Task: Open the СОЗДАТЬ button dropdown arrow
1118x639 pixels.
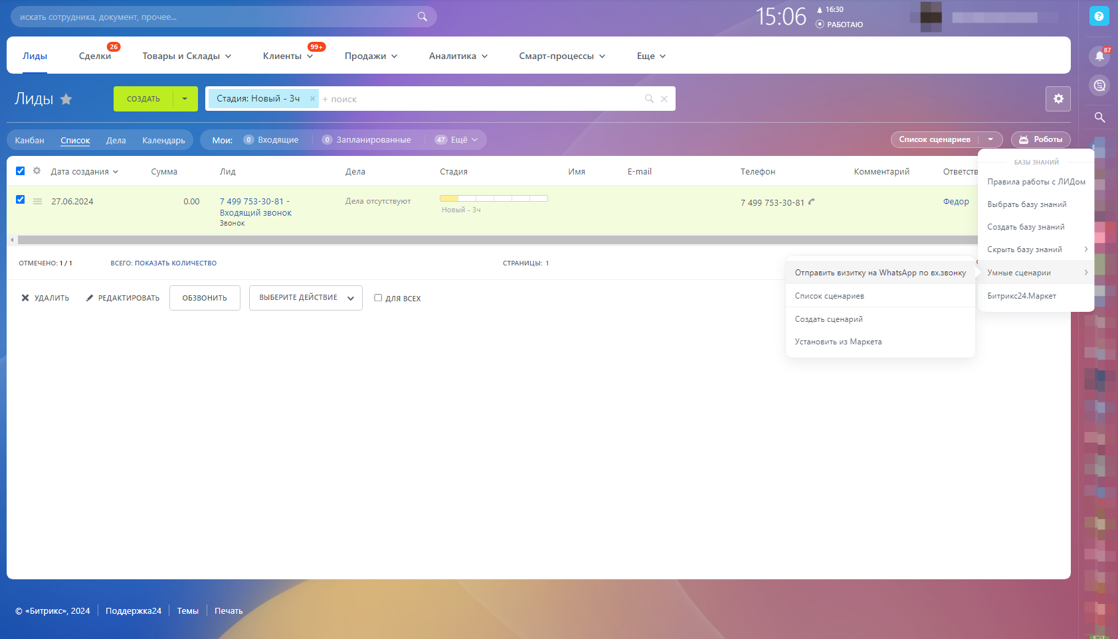Action: pos(185,99)
